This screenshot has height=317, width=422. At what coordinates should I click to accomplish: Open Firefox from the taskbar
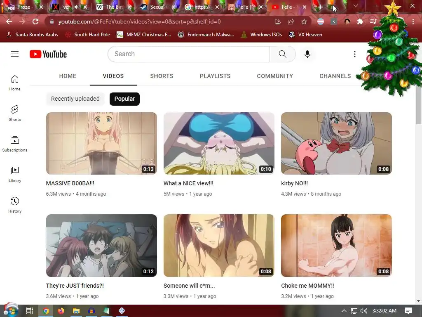tap(61, 311)
